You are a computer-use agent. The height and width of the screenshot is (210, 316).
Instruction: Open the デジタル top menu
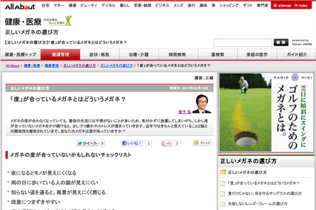pos(108,6)
